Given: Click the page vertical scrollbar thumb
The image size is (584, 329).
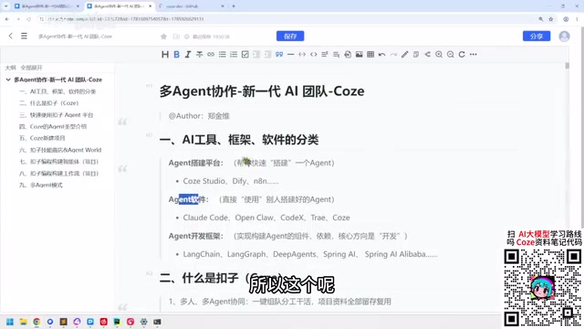Looking at the screenshot, I should tap(568, 66).
